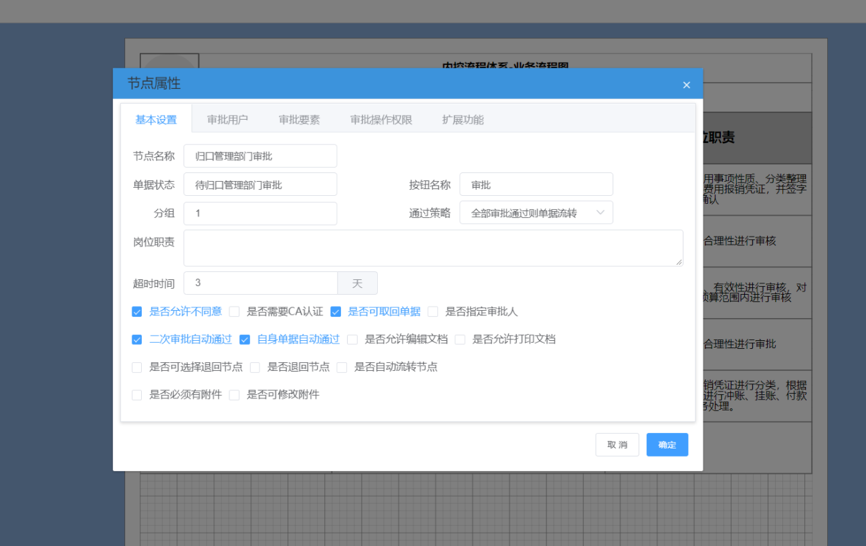Image resolution: width=866 pixels, height=546 pixels.
Task: Open the 审批要素 tab
Action: (x=299, y=120)
